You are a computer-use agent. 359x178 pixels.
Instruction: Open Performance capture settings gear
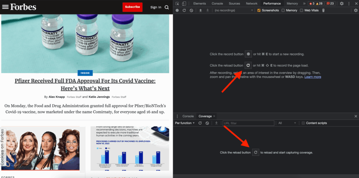pos(355,10)
